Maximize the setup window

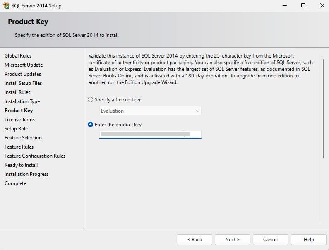303,6
